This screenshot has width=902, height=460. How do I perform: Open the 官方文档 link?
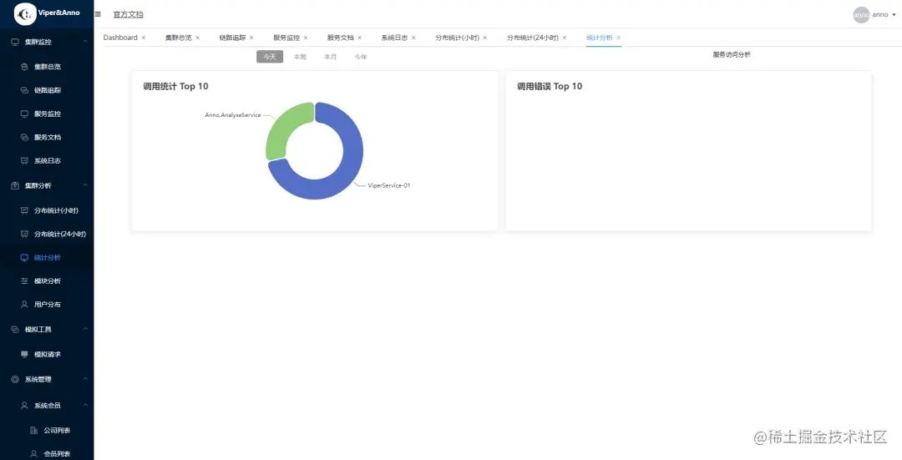tap(129, 14)
